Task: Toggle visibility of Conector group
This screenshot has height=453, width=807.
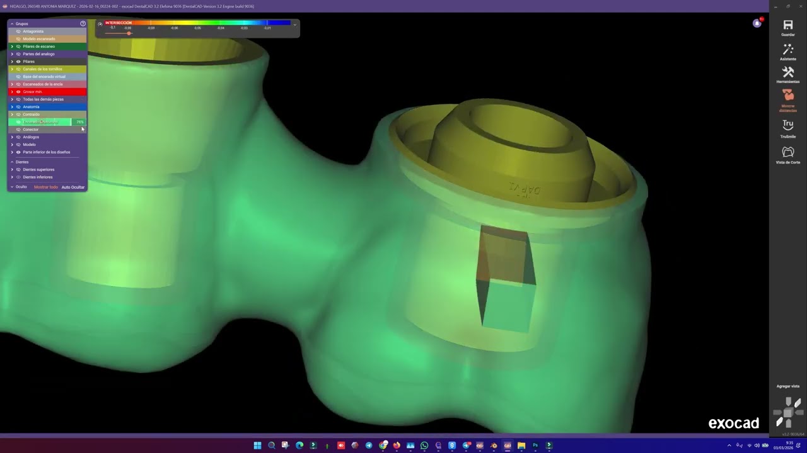Action: 18,130
